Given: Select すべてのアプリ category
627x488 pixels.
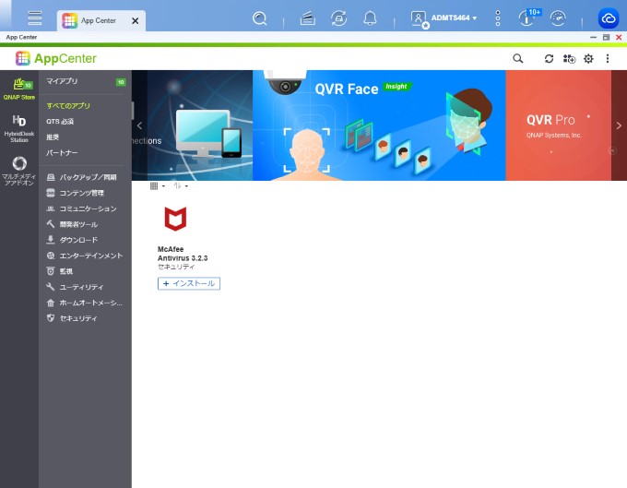Looking at the screenshot, I should pos(68,105).
